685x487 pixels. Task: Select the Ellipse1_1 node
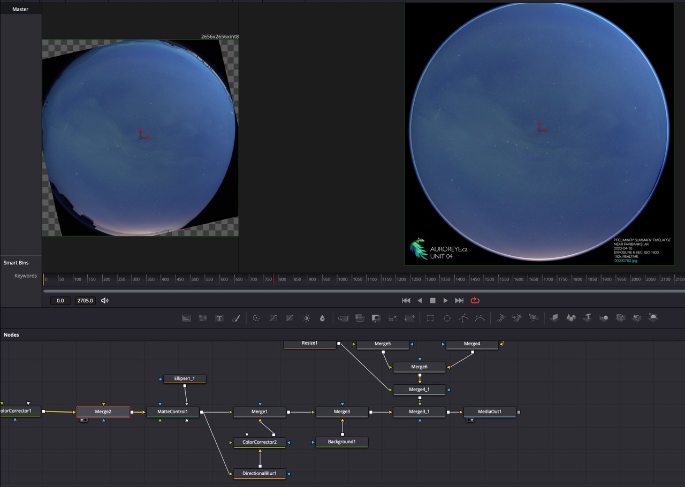click(x=185, y=378)
